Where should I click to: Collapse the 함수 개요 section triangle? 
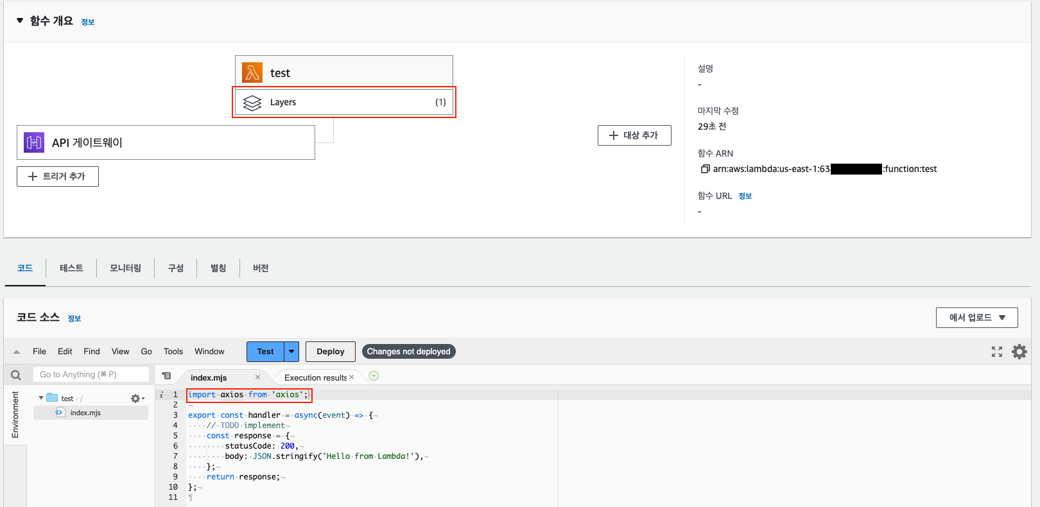[x=20, y=21]
